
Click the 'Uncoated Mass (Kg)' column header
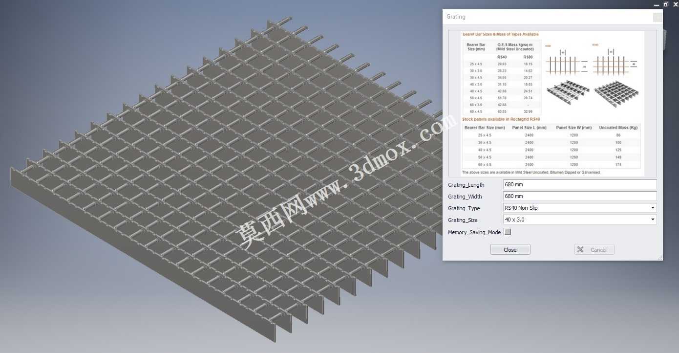point(618,128)
